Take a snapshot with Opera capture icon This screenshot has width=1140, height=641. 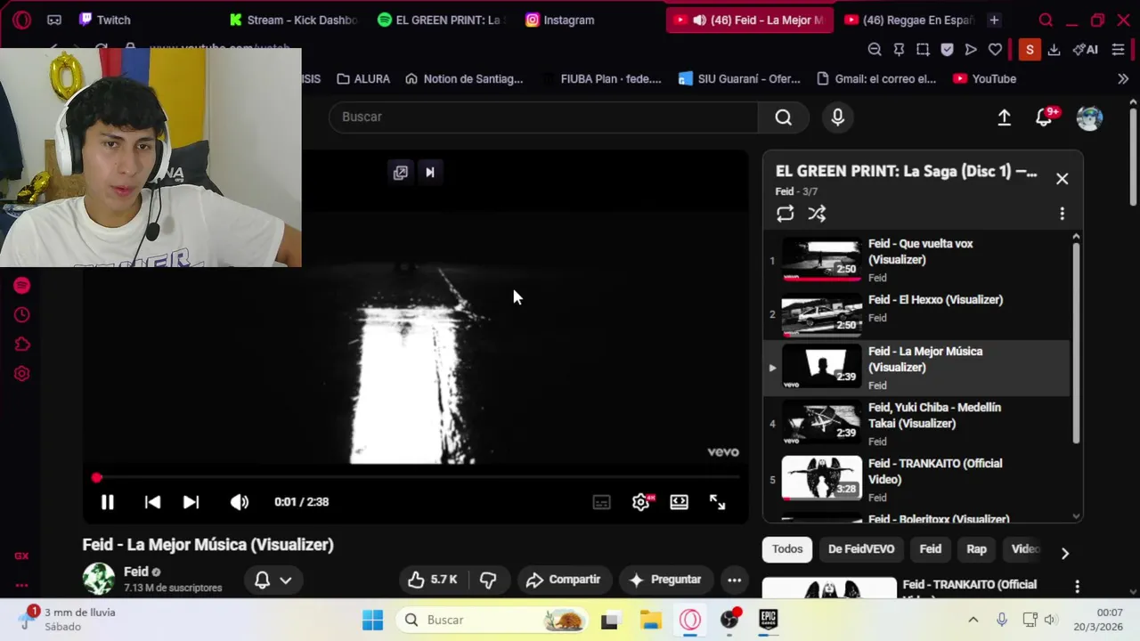923,50
